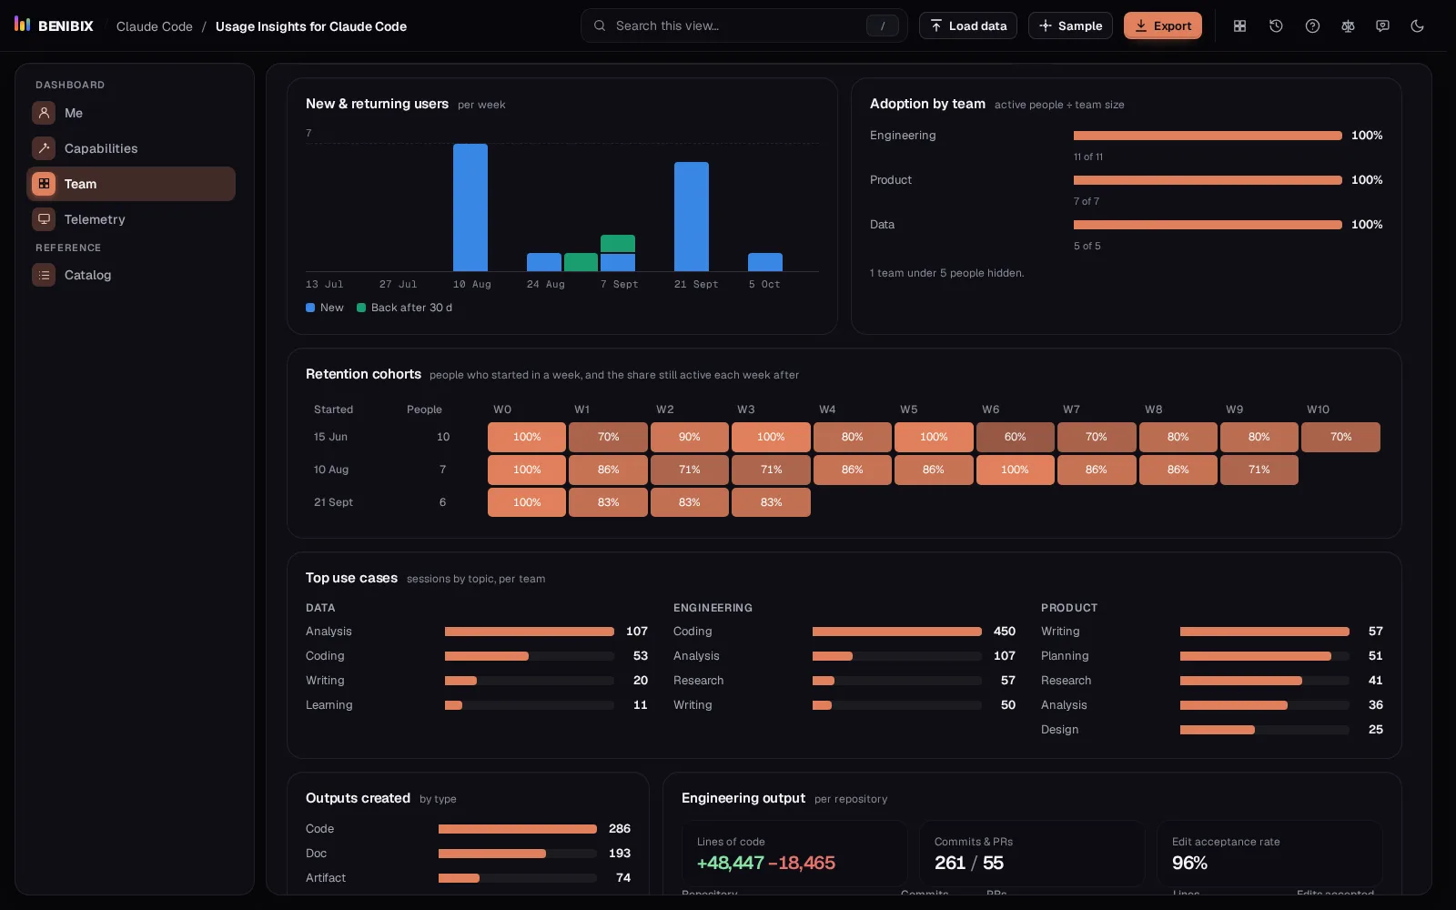Image resolution: width=1456 pixels, height=910 pixels.
Task: Click the Artifact outputs row
Action: [x=468, y=878]
